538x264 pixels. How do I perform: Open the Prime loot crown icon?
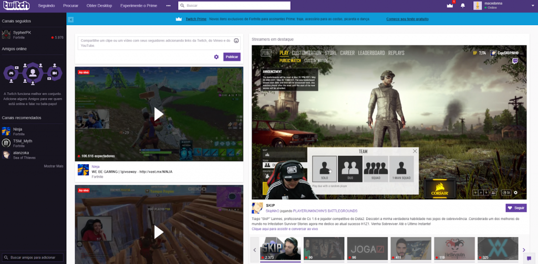(450, 6)
